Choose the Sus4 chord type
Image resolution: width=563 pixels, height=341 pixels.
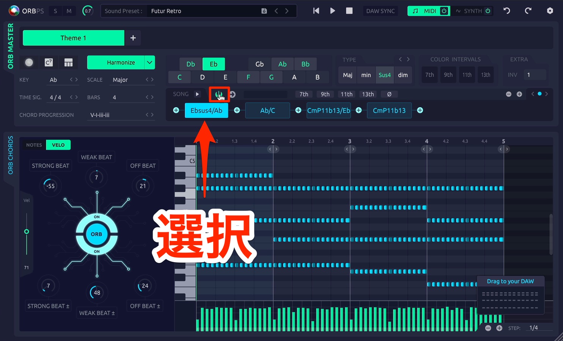tap(385, 75)
